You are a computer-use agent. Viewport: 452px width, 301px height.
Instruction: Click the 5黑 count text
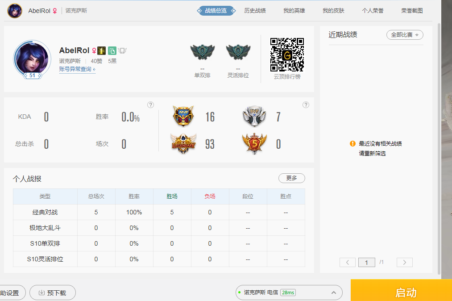[112, 61]
